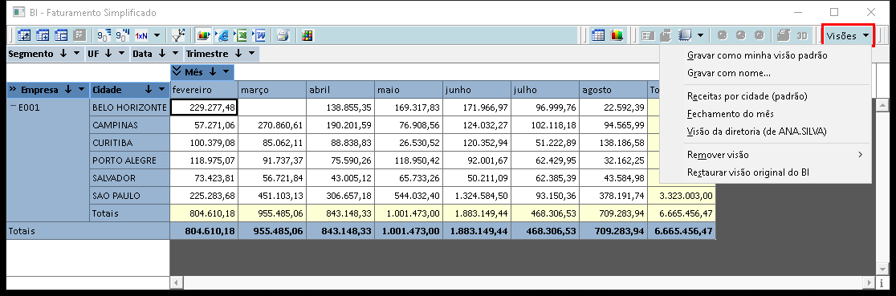The image size is (896, 296).
Task: Click the grayed chart type icon beside the layout icon
Action: pos(666,35)
